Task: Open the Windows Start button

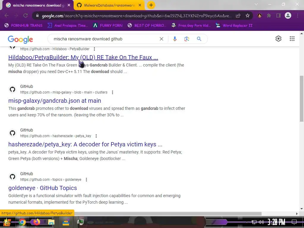Action: tap(7, 222)
